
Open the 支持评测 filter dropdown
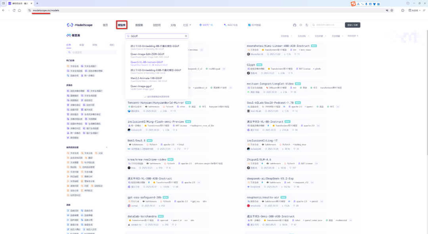pos(320,36)
